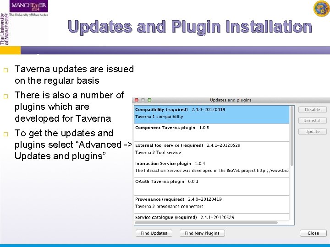Click the red close window dot
Screen dimensions: 330x247
[x=137, y=100]
